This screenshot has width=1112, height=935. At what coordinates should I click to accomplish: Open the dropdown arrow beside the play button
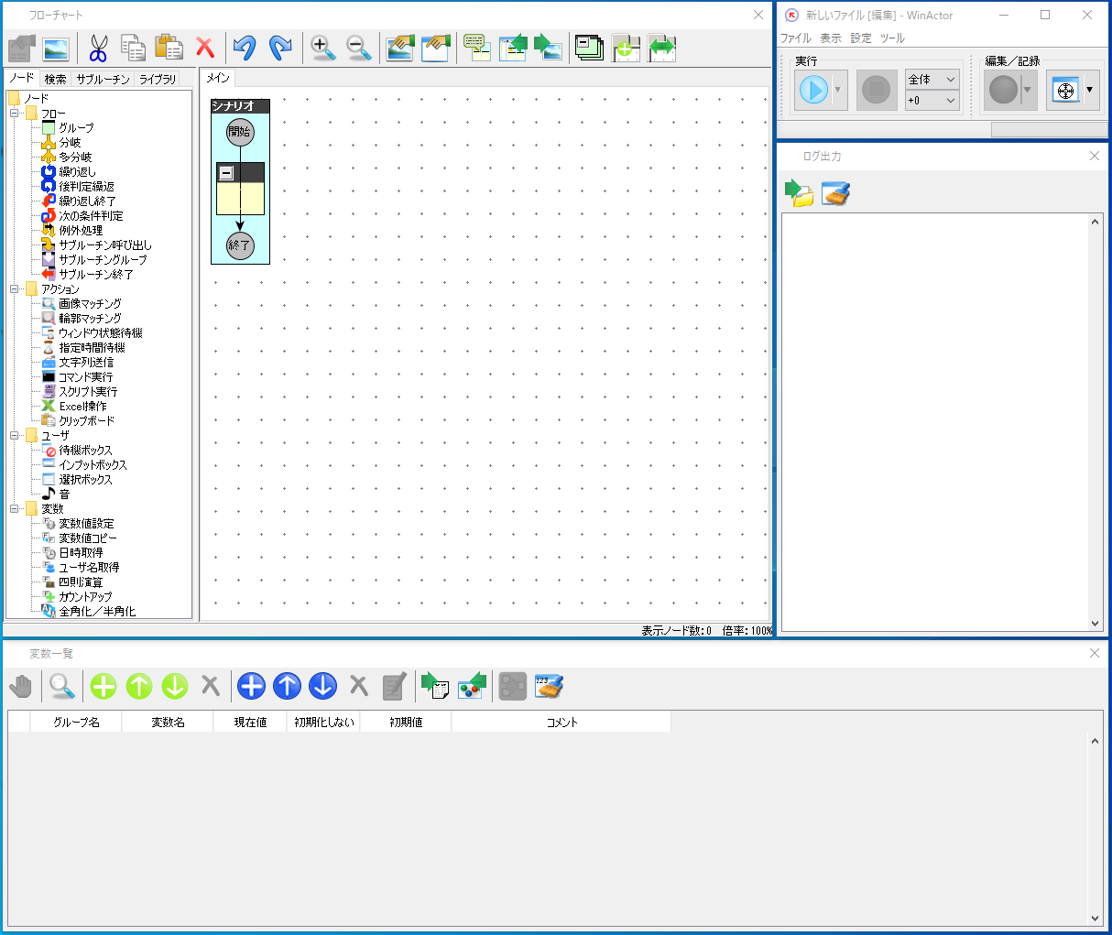837,90
